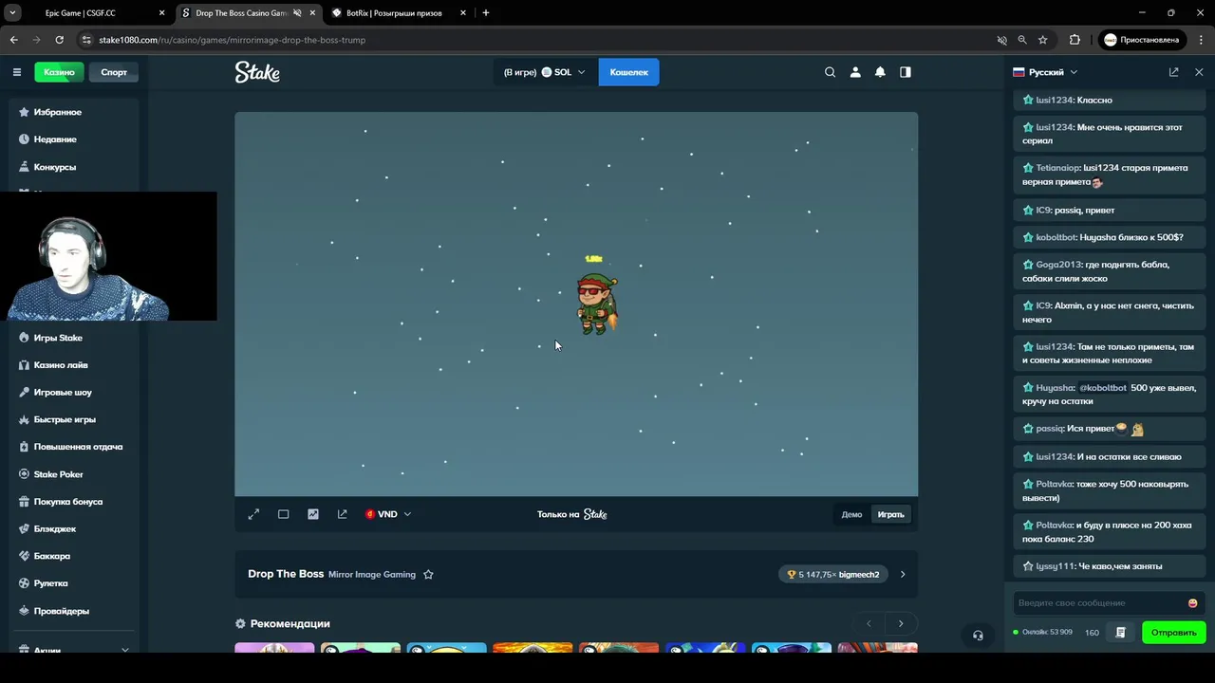Show next recommendations

pos(901,623)
